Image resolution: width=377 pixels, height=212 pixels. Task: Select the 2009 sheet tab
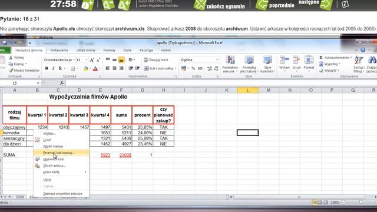tap(19, 197)
